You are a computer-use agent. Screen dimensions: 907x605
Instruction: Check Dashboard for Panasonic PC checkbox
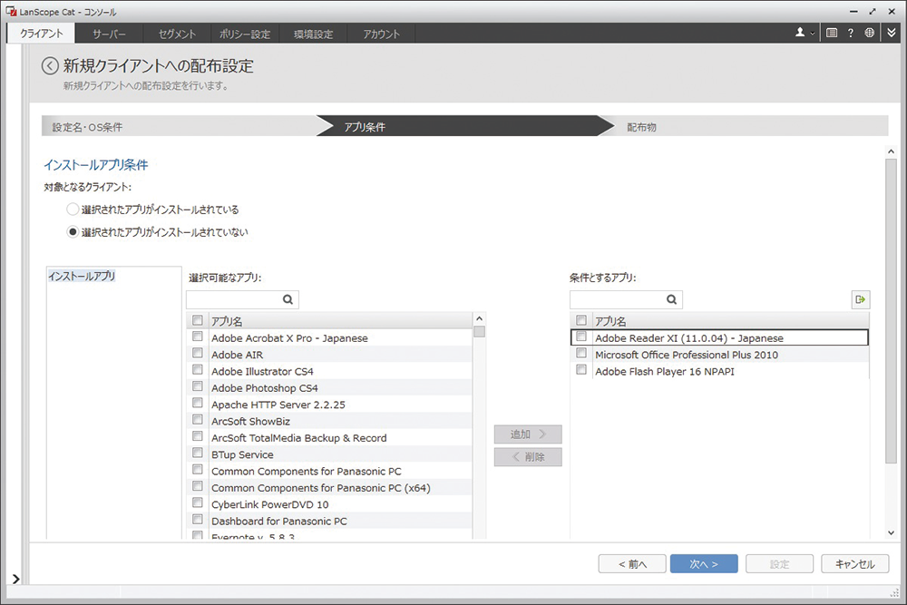tap(198, 520)
